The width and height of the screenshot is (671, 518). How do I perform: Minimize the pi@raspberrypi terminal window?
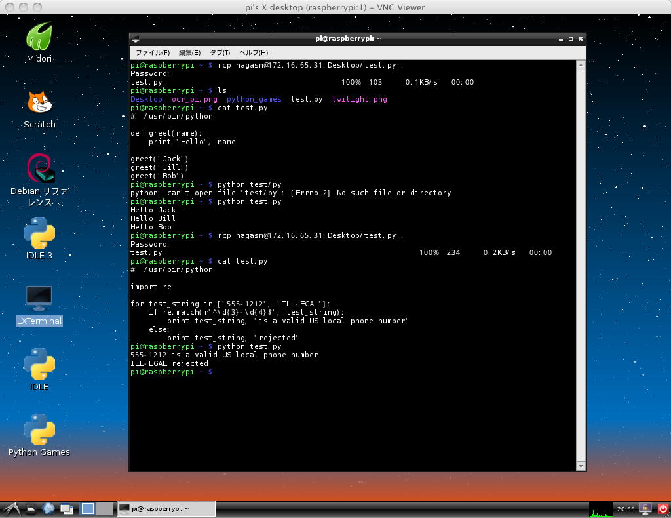pos(561,39)
